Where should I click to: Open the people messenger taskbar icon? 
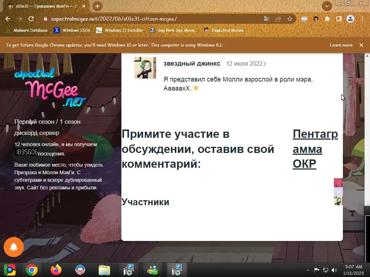pos(153,270)
